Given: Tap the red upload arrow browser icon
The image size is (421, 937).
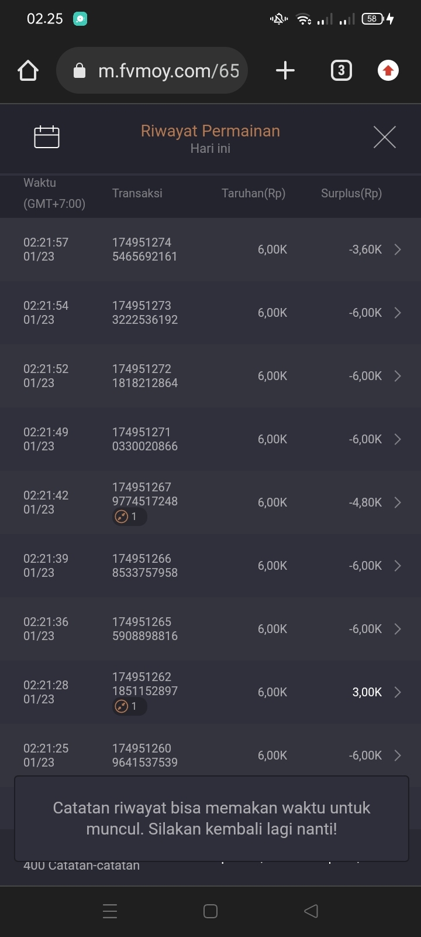Looking at the screenshot, I should 388,71.
